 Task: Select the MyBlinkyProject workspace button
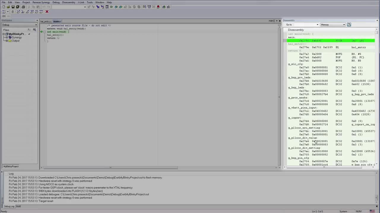[11, 166]
